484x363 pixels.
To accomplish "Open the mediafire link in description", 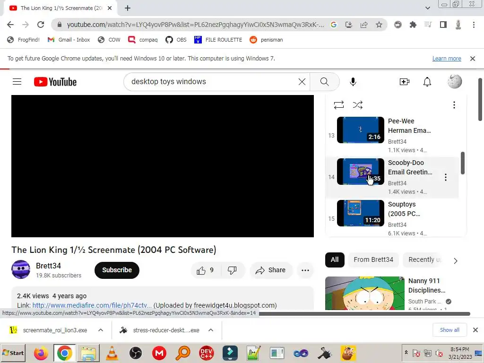I will [92, 305].
